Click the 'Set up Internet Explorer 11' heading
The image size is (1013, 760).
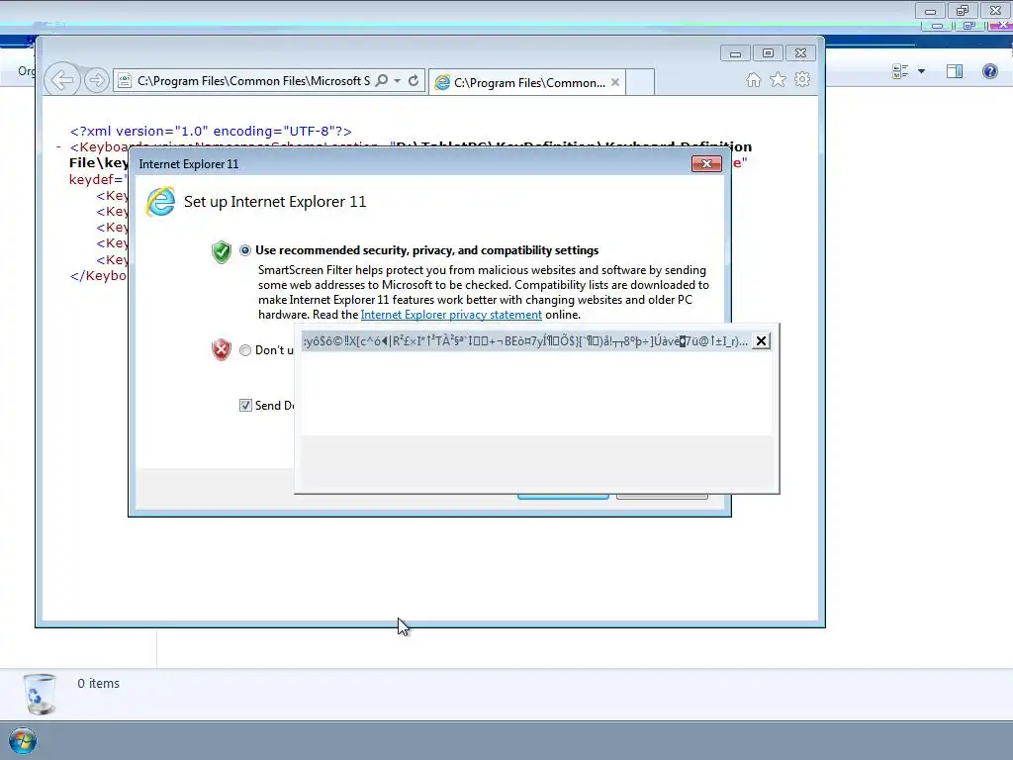(275, 202)
